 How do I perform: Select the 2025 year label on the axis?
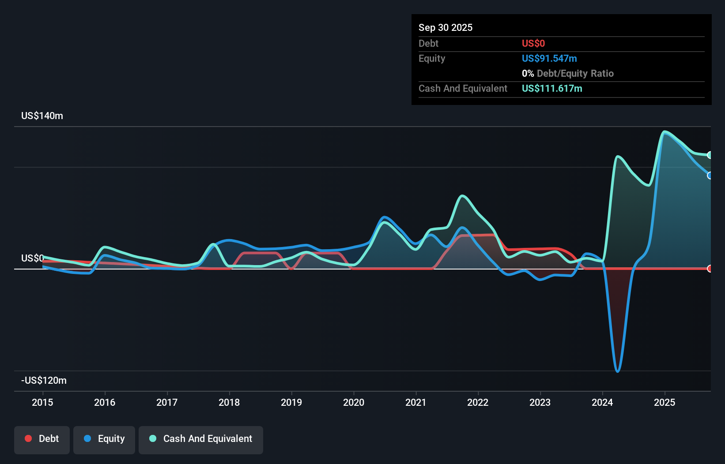pos(665,402)
